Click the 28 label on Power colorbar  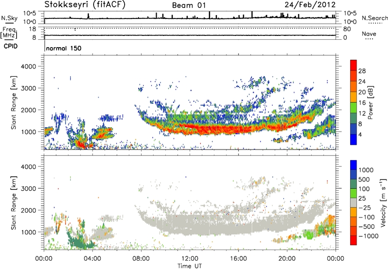[362, 71]
